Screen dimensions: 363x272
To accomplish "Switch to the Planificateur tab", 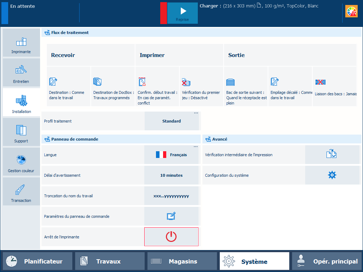I will pyautogui.click(x=38, y=261).
